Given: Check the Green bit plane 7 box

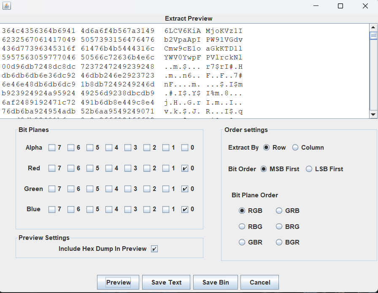Looking at the screenshot, I should tap(52, 189).
